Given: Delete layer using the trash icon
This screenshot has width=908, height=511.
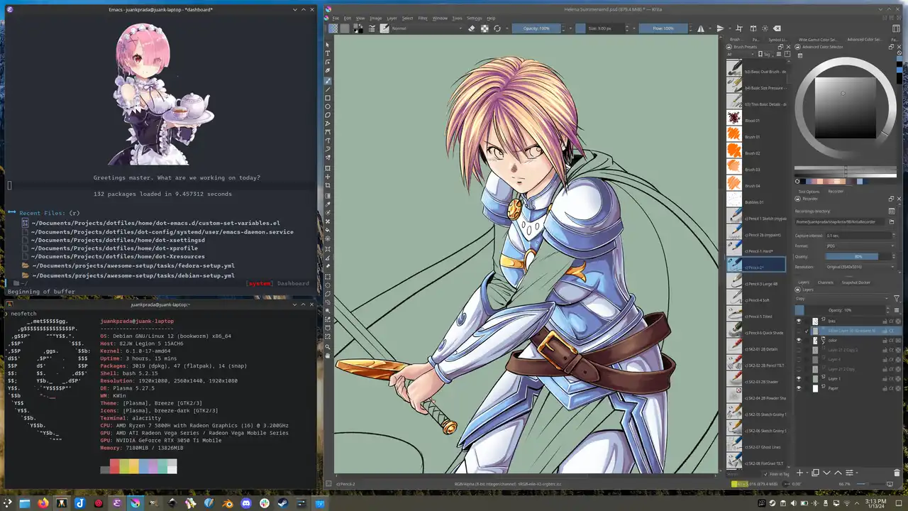Looking at the screenshot, I should point(897,473).
